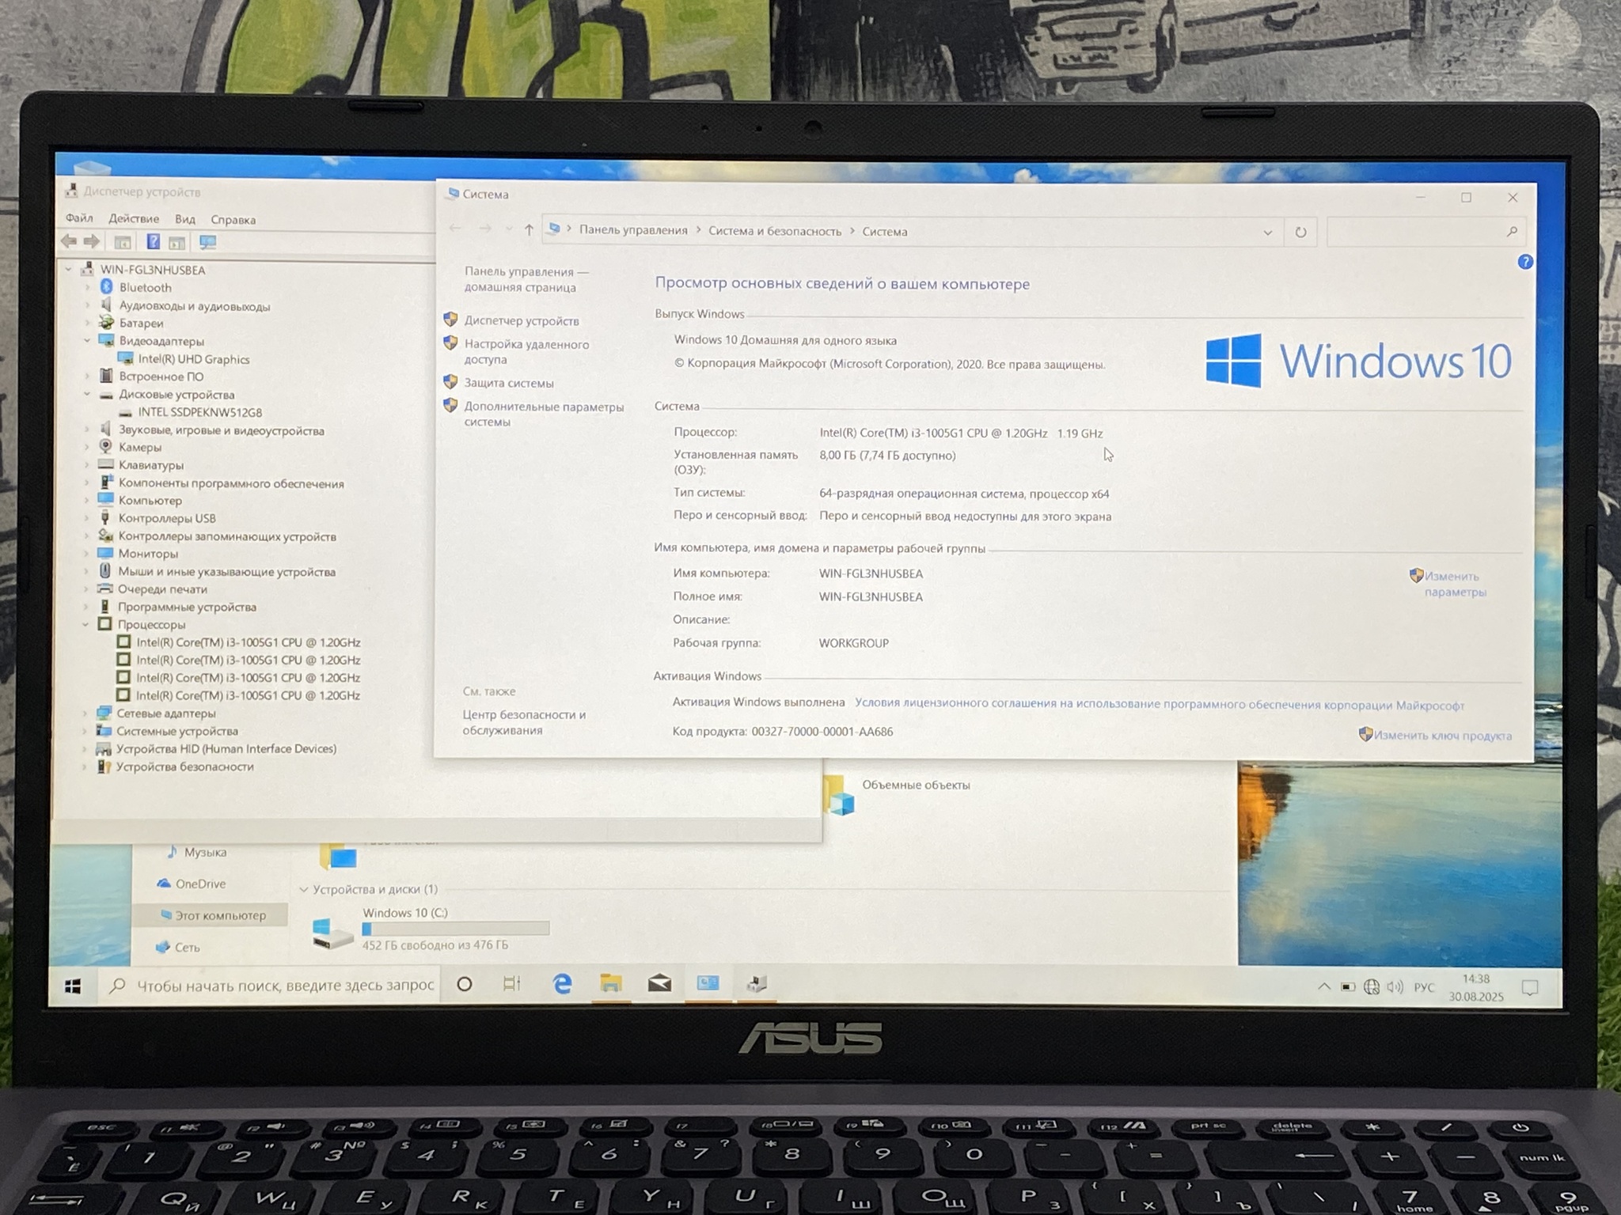Collapse the Видеоадаптеры tree node
Screen dimensions: 1621x1215
87,341
